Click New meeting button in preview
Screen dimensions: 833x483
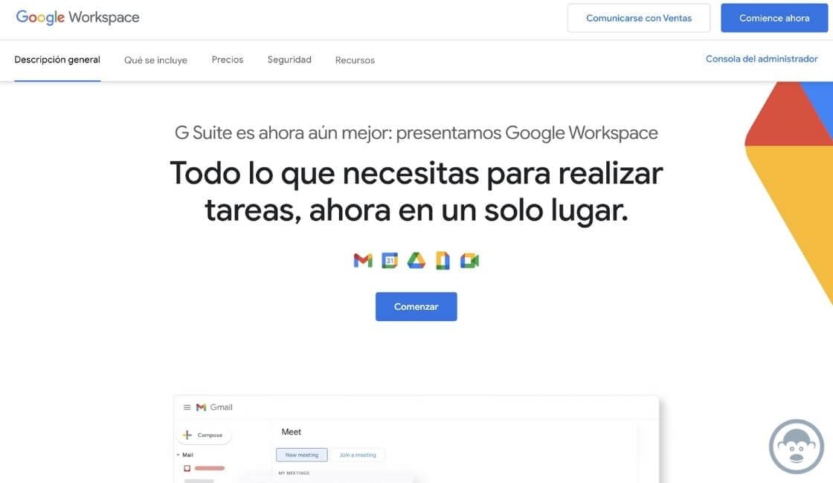point(302,455)
